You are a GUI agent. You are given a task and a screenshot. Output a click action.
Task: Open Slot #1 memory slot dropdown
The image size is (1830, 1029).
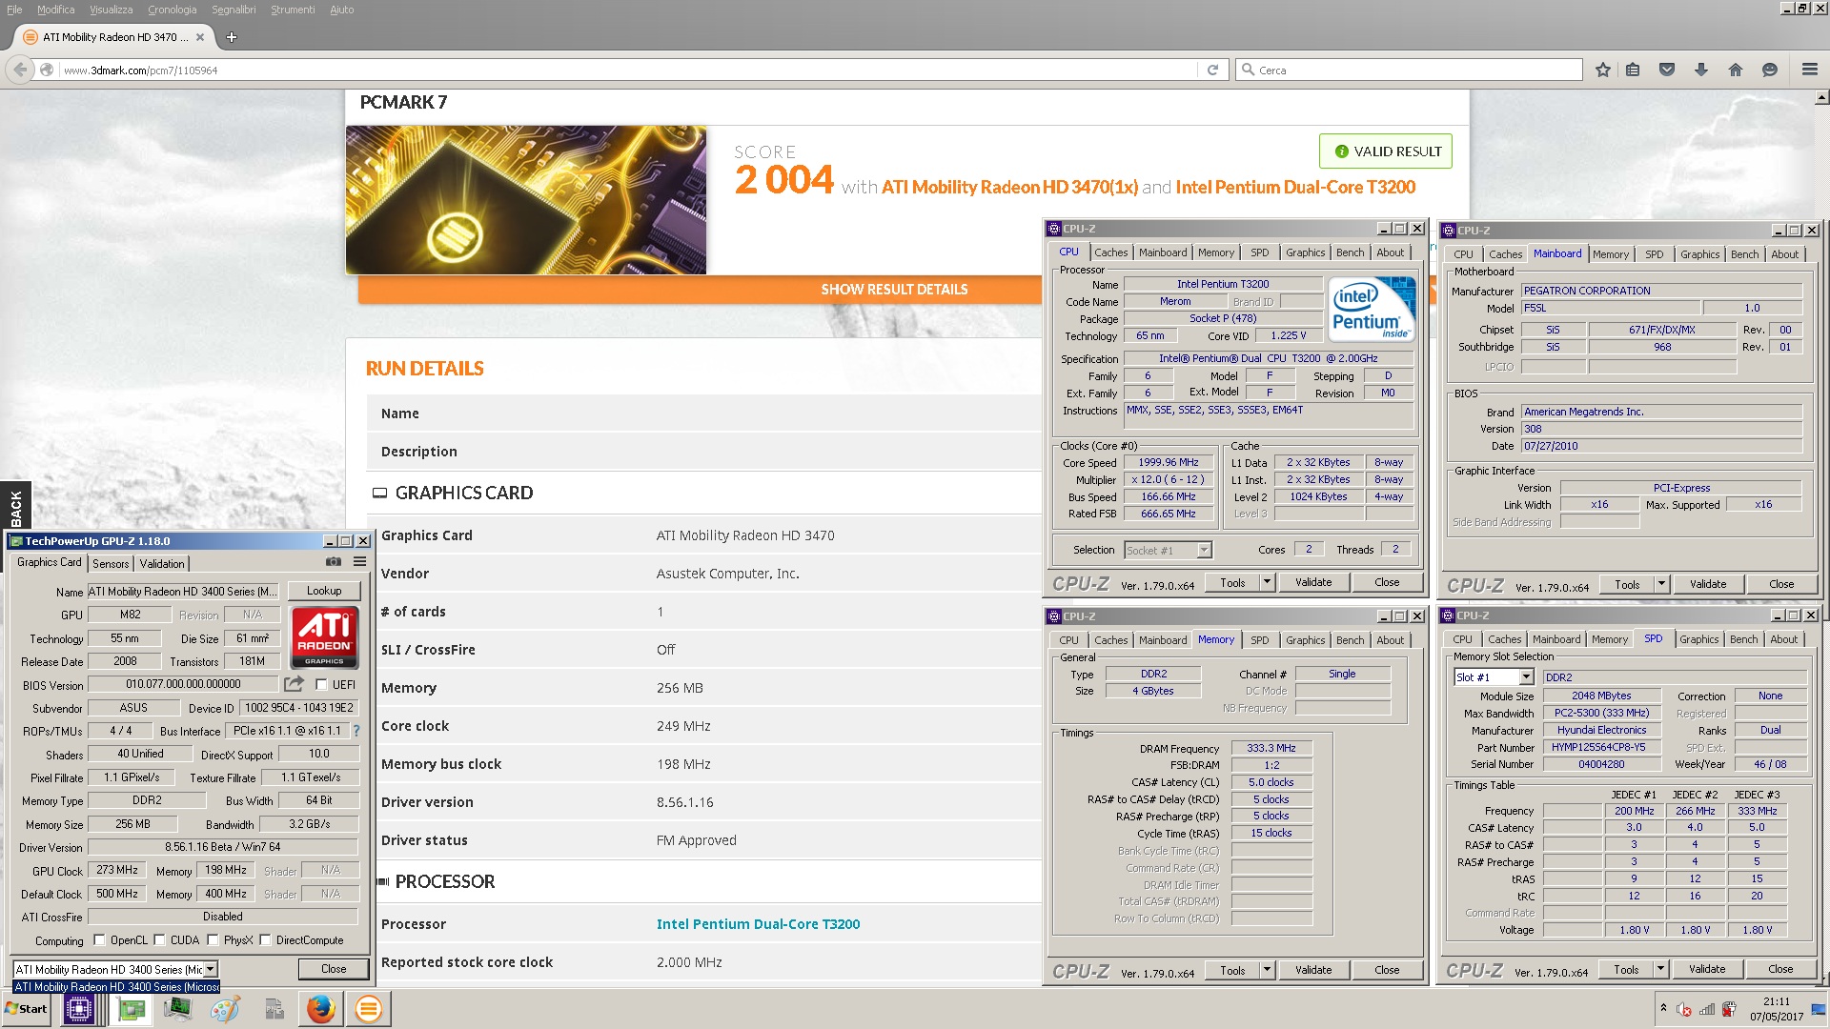[x=1526, y=677]
